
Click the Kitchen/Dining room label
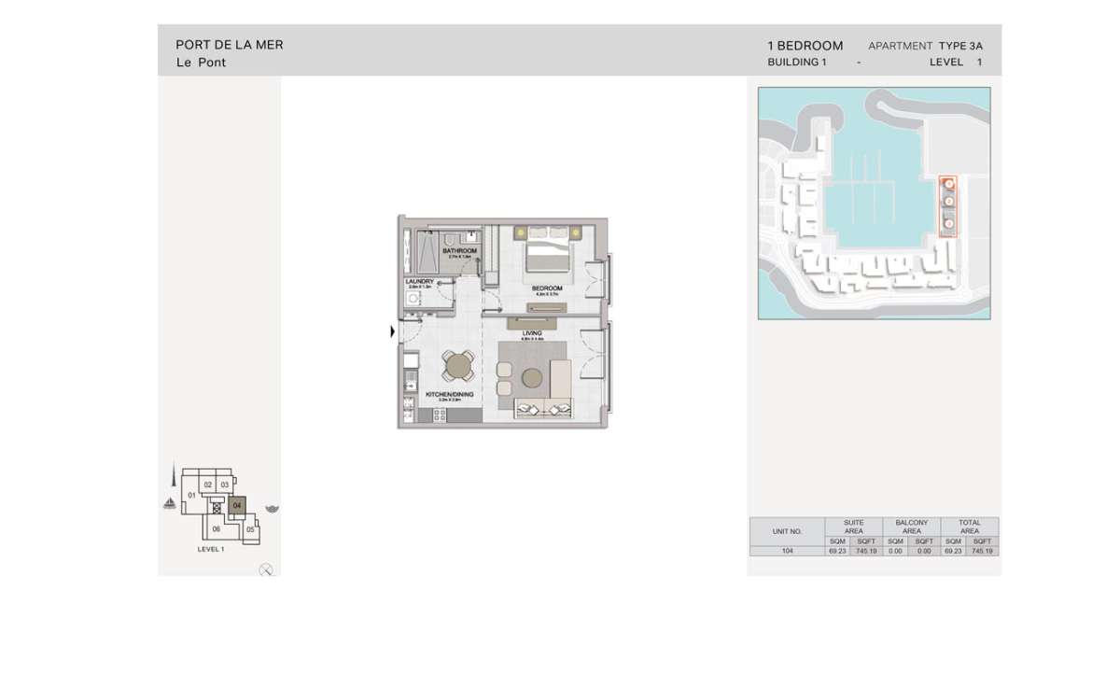click(450, 395)
